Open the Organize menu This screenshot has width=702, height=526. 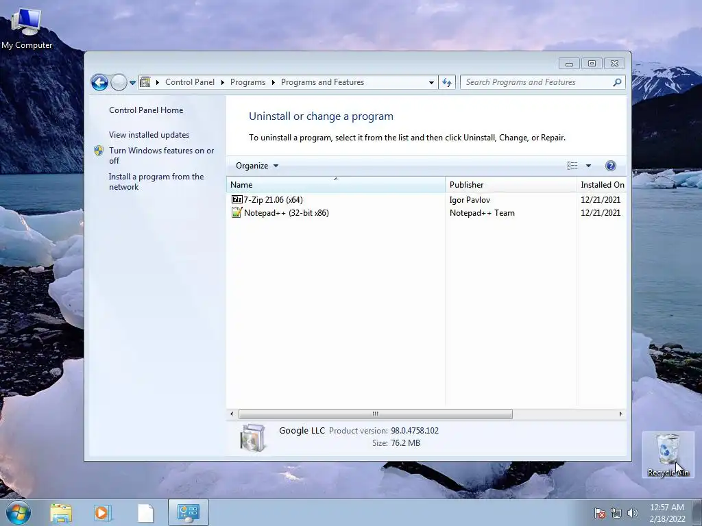point(257,166)
